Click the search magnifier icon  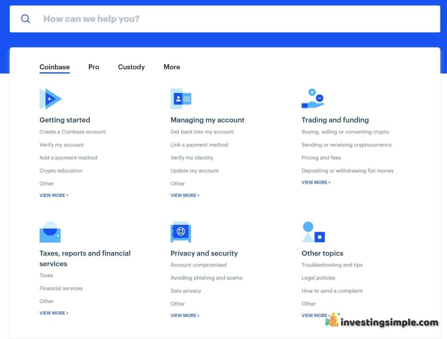point(25,19)
